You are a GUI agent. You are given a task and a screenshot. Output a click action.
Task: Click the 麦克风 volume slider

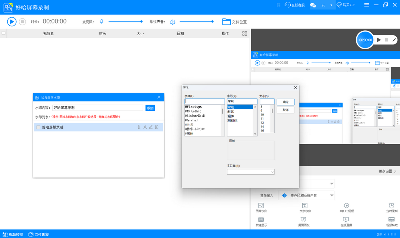tap(125, 22)
